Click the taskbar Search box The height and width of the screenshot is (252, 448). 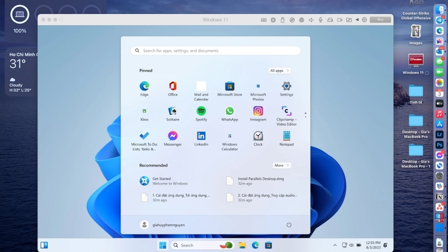[x=203, y=245]
